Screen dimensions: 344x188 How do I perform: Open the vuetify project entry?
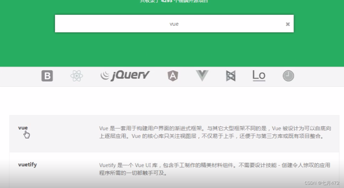click(27, 165)
